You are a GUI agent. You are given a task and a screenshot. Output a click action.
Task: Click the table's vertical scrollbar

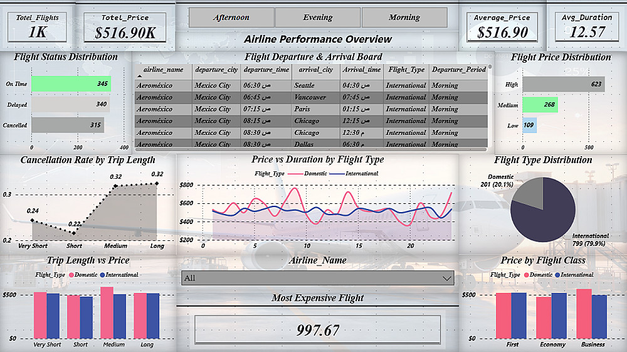click(490, 106)
